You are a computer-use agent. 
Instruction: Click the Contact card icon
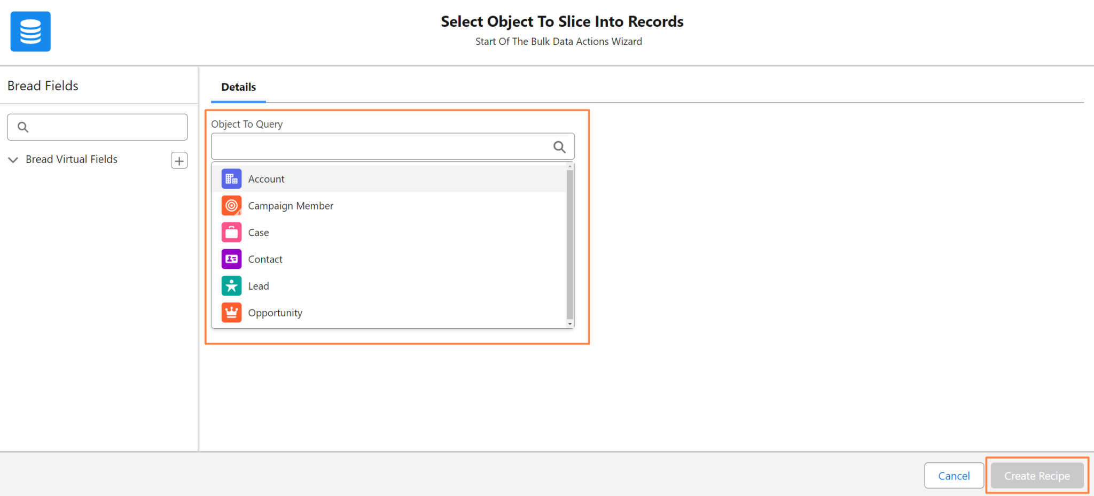tap(231, 259)
